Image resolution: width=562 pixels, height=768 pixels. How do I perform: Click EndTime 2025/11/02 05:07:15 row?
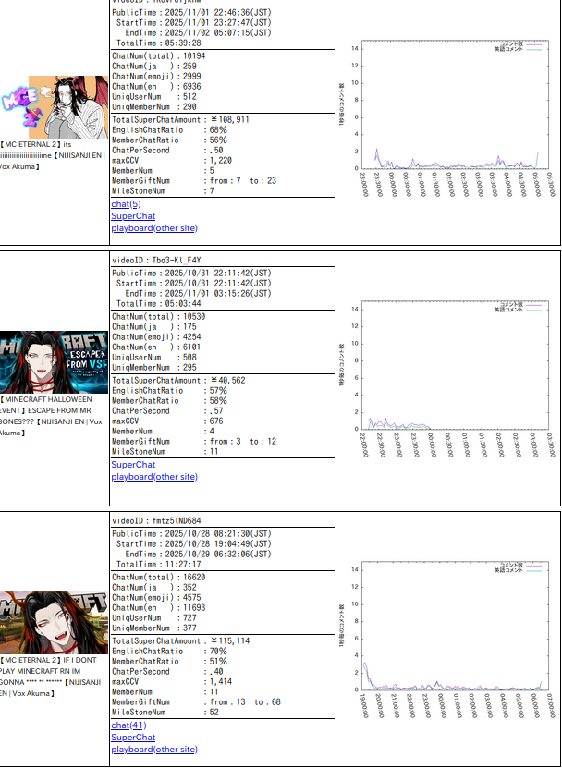point(198,33)
